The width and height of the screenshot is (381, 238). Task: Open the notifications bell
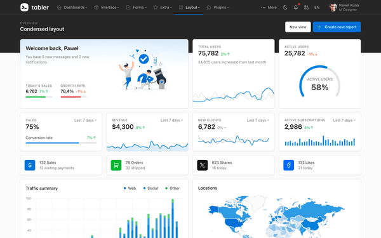296,8
